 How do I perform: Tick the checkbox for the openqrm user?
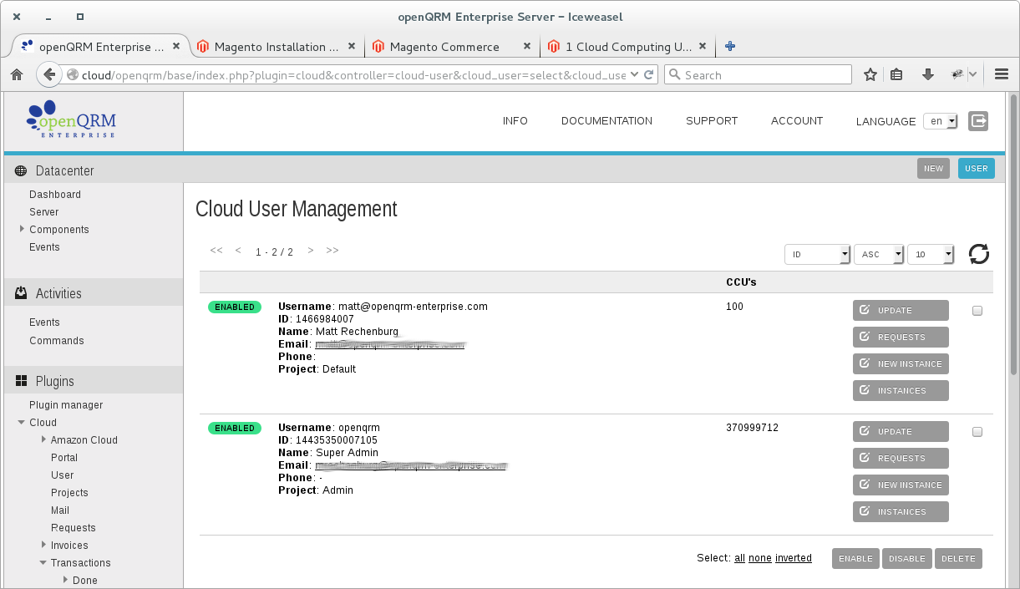[977, 432]
